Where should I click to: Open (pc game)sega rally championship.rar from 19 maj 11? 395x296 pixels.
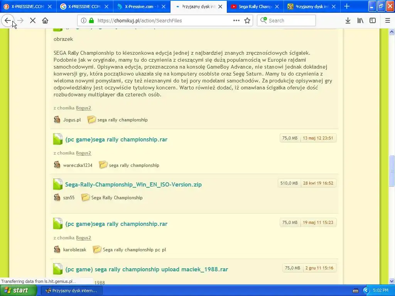coord(116,224)
